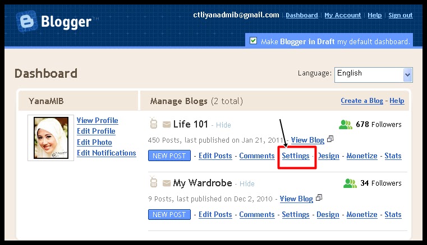Go to My Account in the header

pos(343,15)
